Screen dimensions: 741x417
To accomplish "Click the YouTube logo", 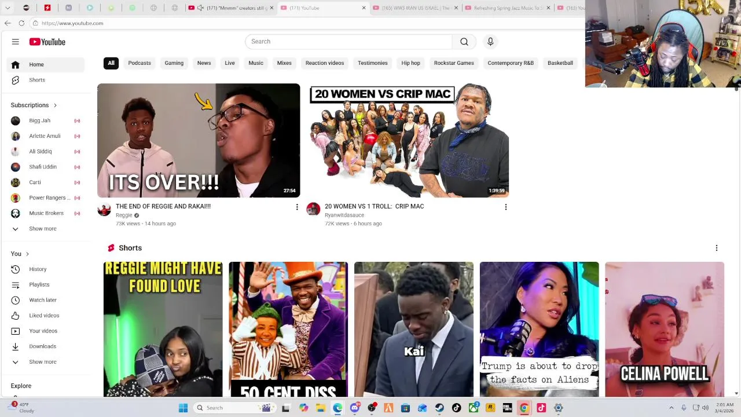I will point(47,42).
